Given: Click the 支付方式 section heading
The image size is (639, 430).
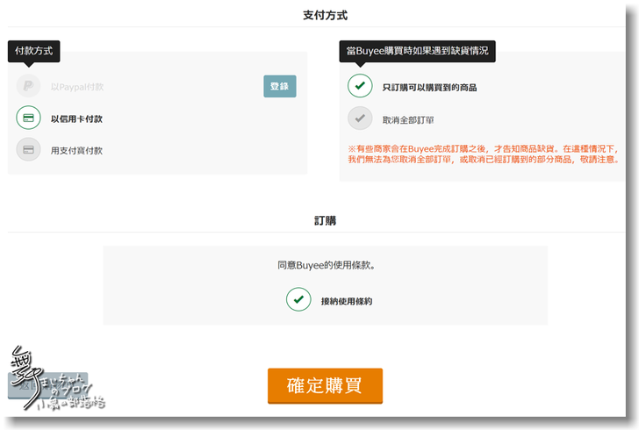Looking at the screenshot, I should [325, 16].
